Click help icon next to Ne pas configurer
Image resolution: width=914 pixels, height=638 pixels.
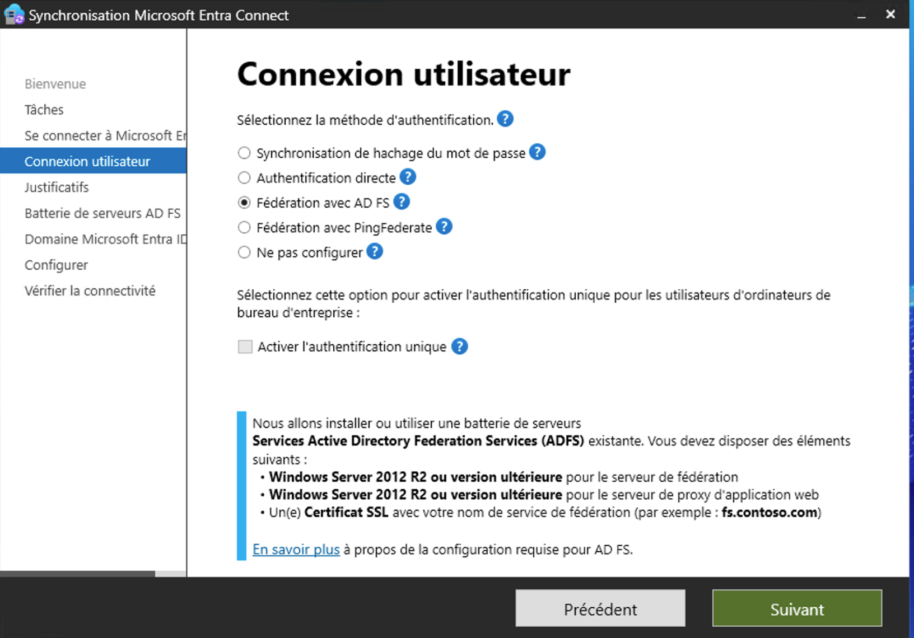(x=374, y=252)
